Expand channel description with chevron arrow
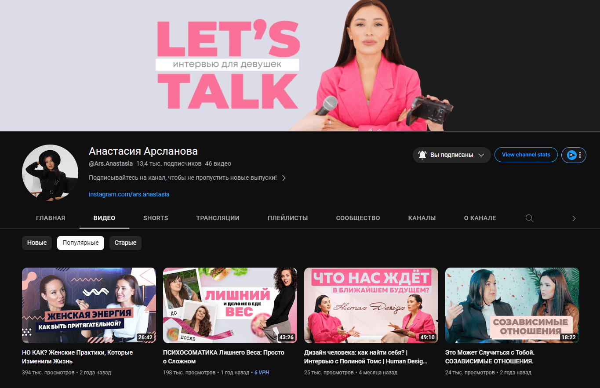Image resolution: width=600 pixels, height=388 pixels. coord(284,178)
